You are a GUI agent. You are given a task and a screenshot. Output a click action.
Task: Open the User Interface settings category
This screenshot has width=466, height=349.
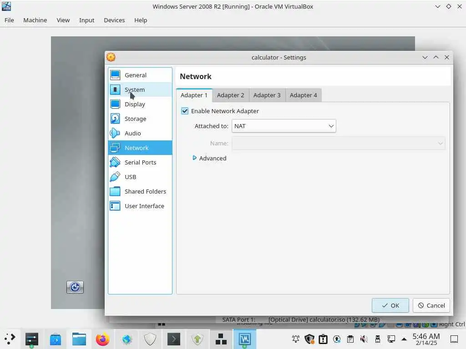[140, 206]
